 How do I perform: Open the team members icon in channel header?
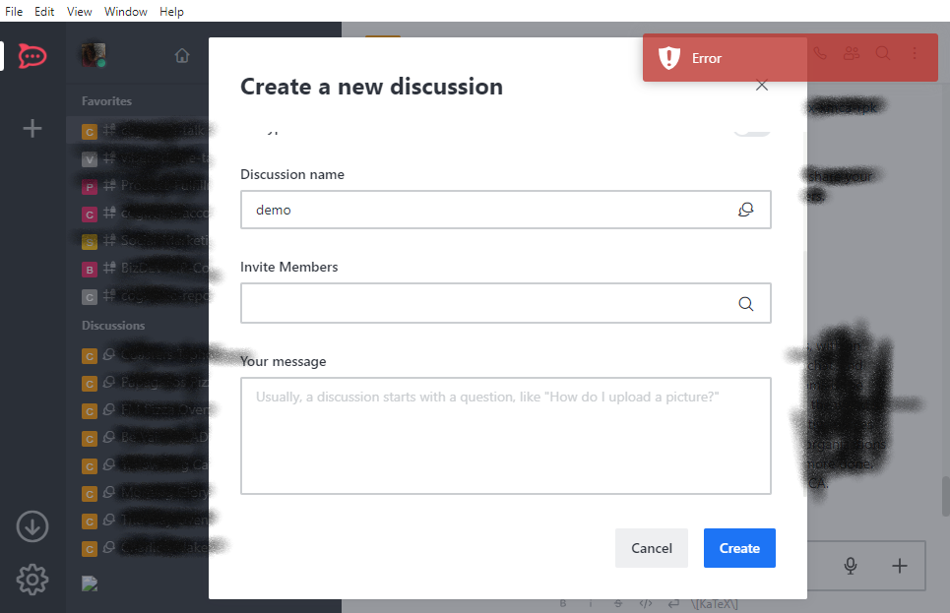coord(852,54)
